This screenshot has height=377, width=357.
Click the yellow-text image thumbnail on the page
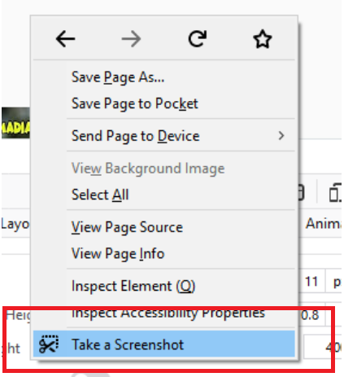coord(15,123)
